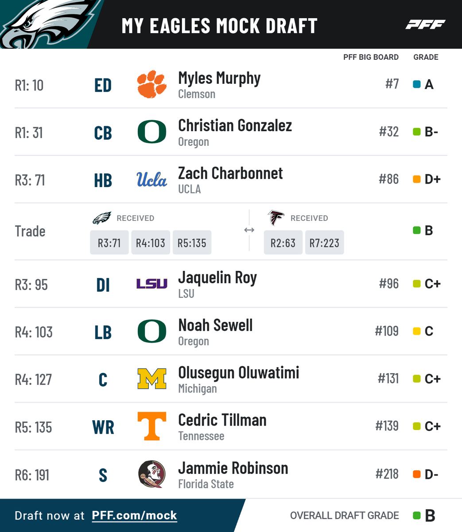Screen dimensions: 462x532
Task: Click the R2:63 traded pick chip
Action: [283, 243]
